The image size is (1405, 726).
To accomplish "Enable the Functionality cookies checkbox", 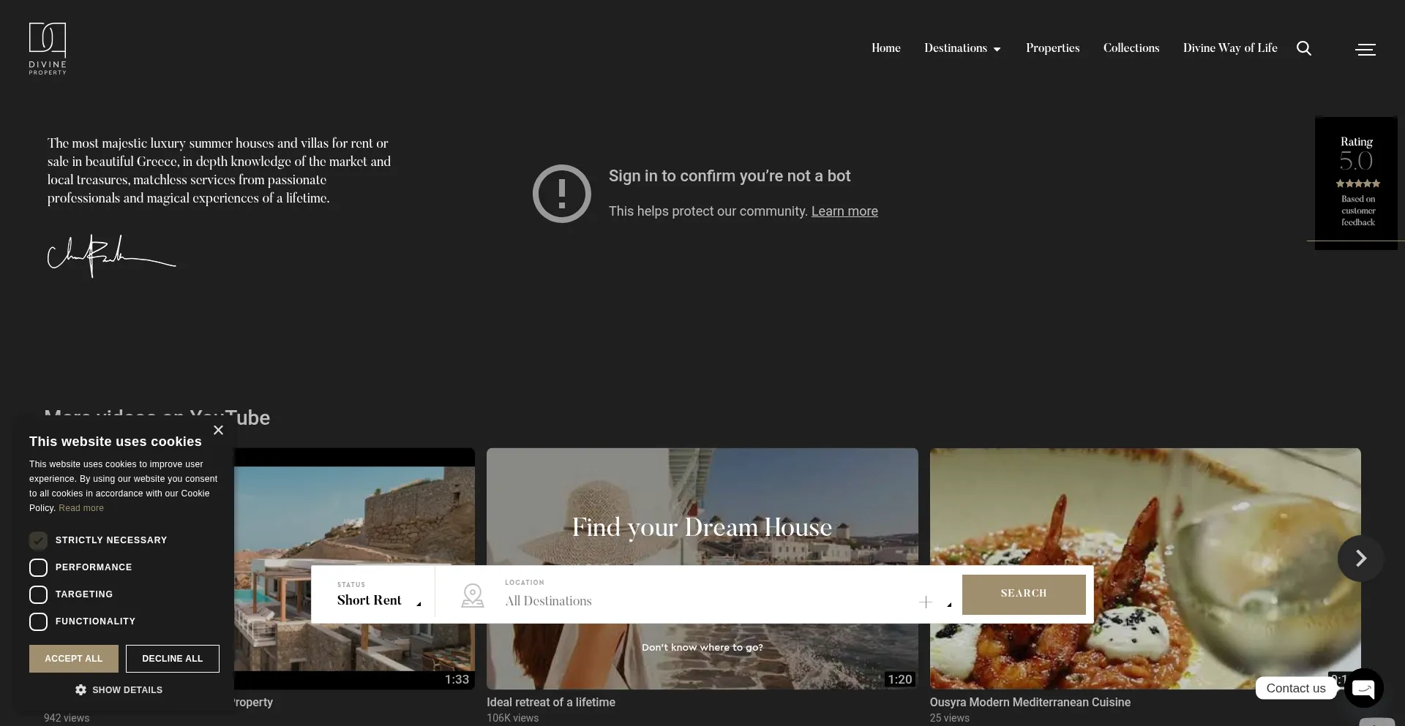I will click(38, 621).
